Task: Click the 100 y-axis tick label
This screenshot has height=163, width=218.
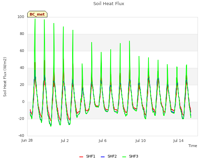Action: coord(21,17)
